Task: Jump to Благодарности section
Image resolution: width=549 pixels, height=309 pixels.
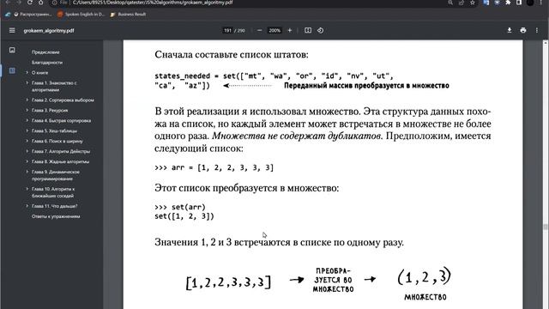Action: [x=47, y=63]
